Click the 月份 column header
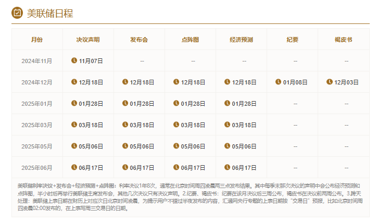Screen dimensions: 377x223 tap(37, 40)
